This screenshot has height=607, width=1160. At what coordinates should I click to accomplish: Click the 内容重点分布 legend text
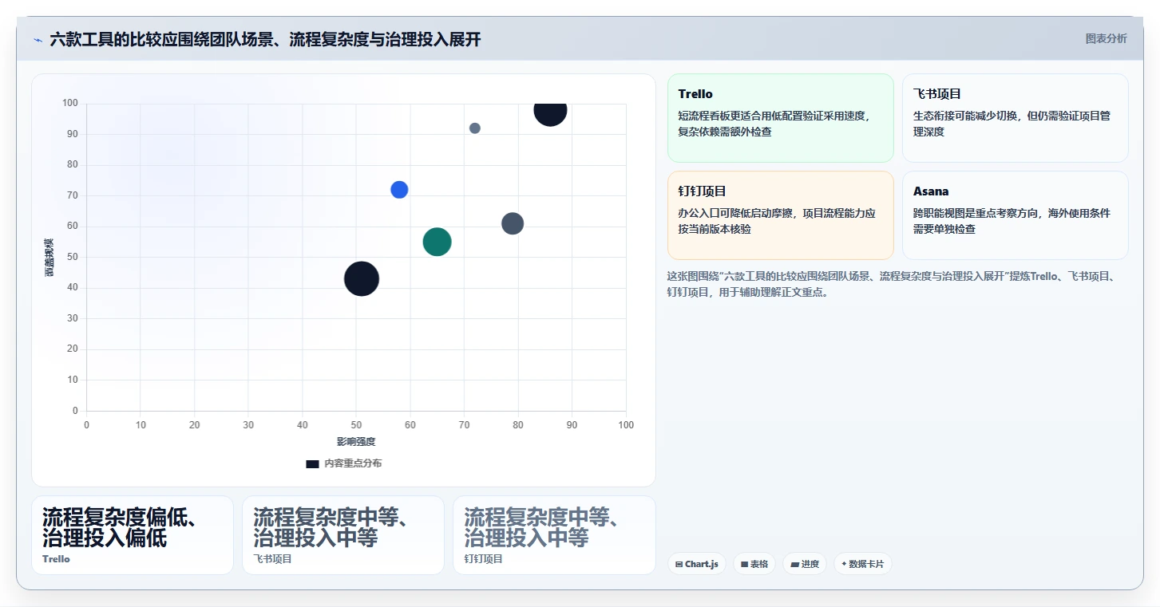(x=353, y=463)
